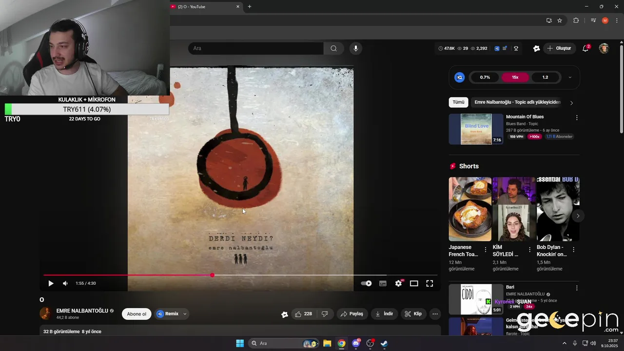Click the Abone ol subscribe button
The height and width of the screenshot is (351, 624).
pyautogui.click(x=136, y=314)
